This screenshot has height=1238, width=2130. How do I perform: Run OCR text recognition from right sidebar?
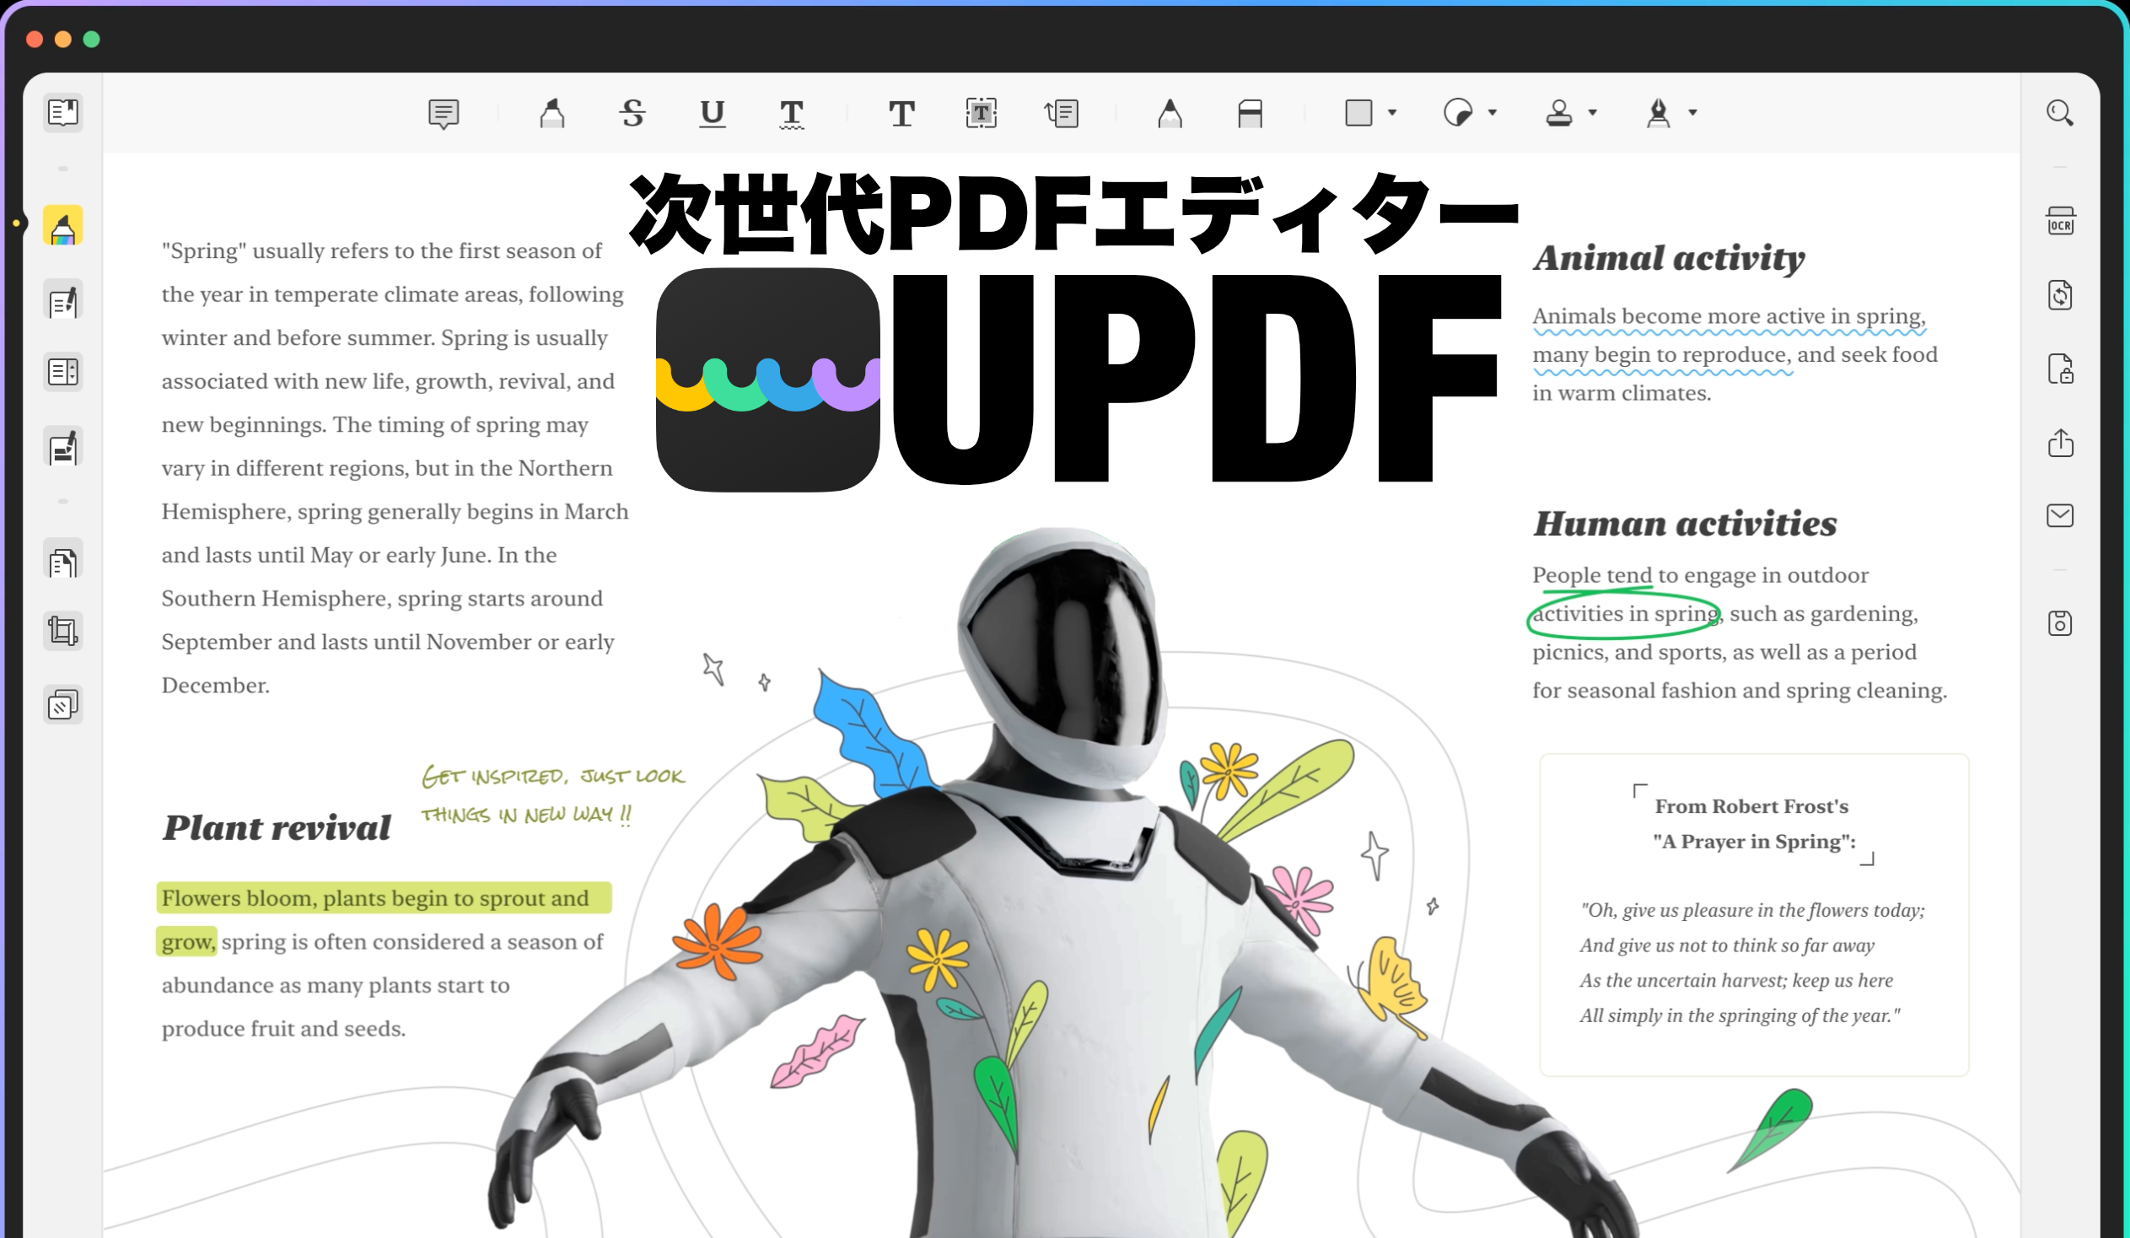(2061, 222)
